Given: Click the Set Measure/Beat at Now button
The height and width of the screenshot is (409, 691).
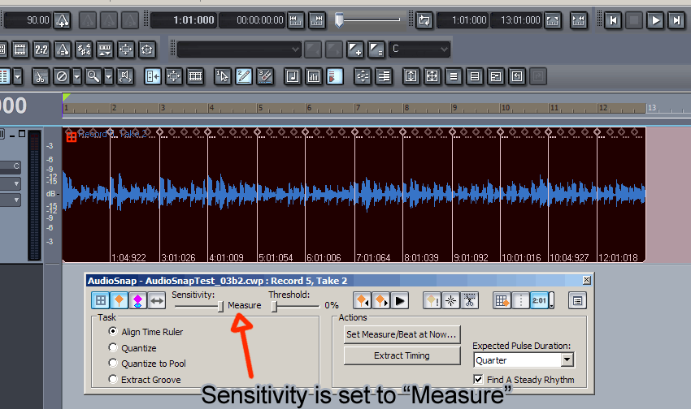Looking at the screenshot, I should click(x=402, y=334).
